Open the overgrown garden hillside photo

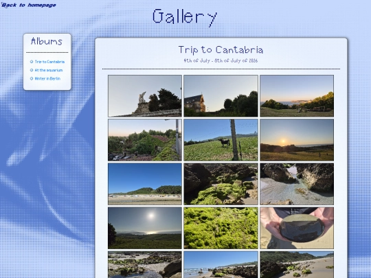point(145,140)
